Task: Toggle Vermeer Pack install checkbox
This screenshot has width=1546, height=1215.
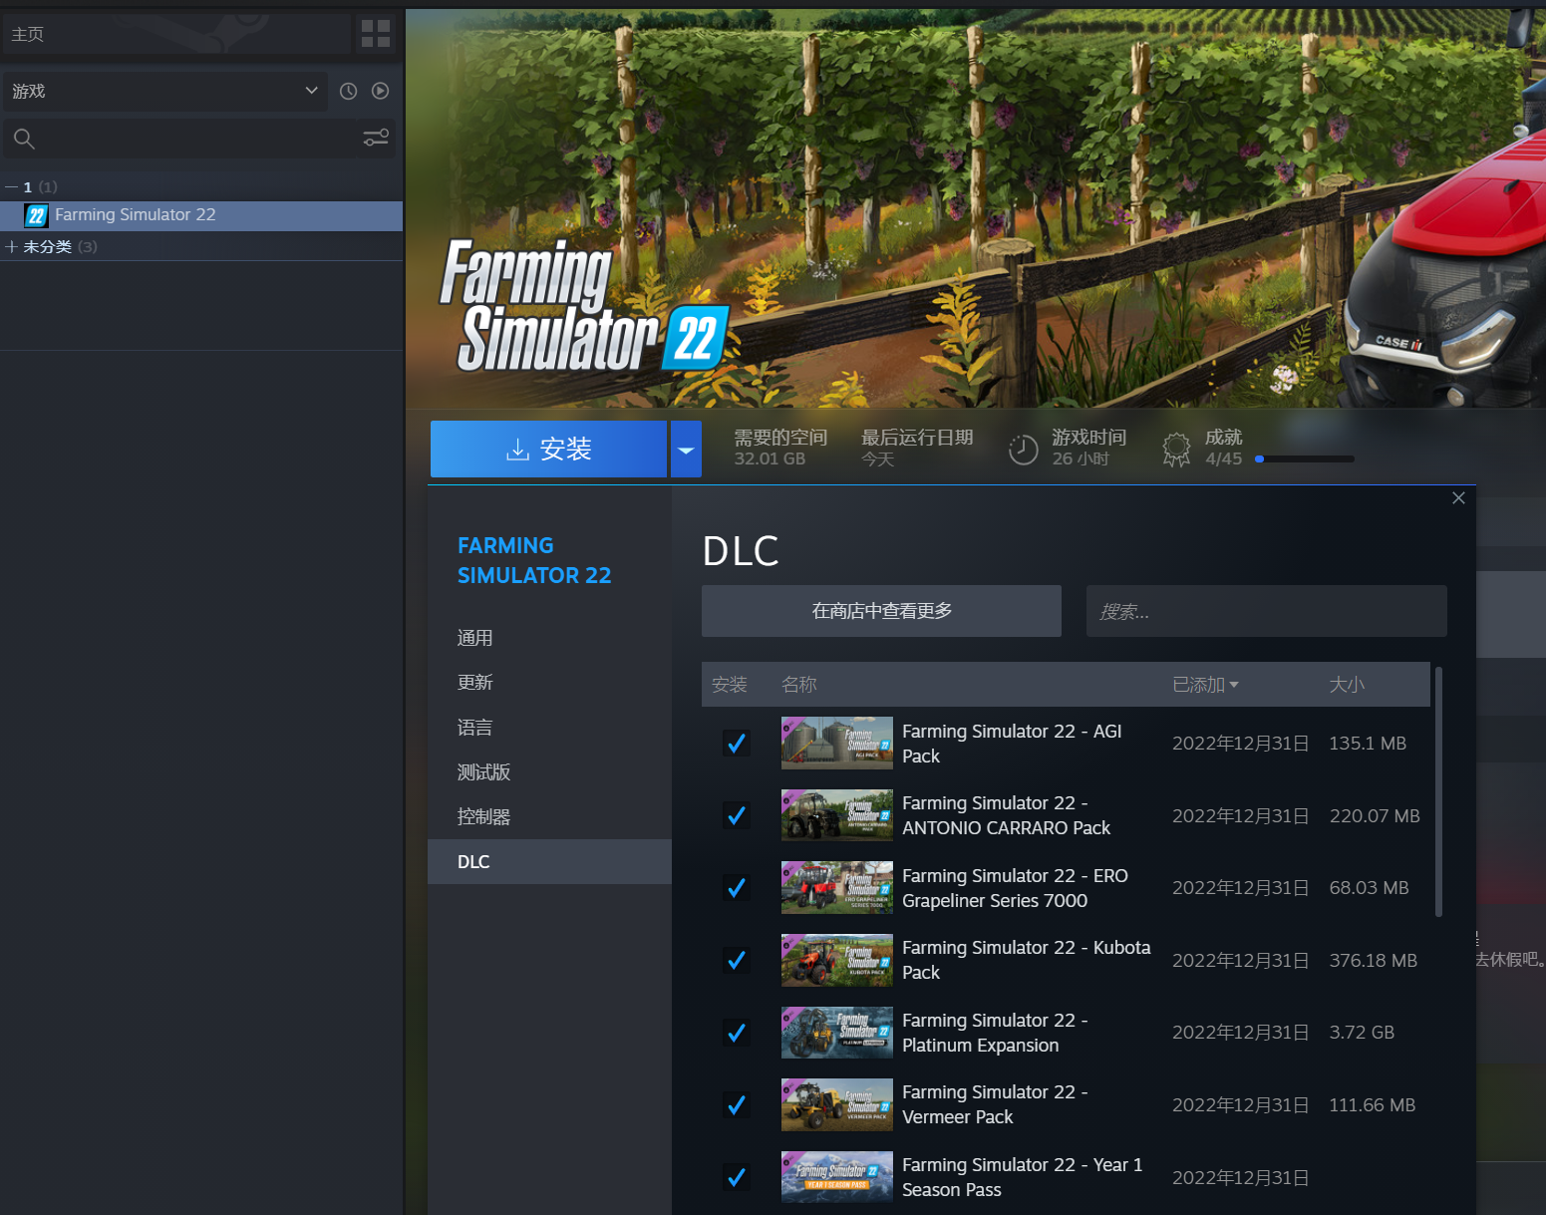Action: pos(737,1104)
